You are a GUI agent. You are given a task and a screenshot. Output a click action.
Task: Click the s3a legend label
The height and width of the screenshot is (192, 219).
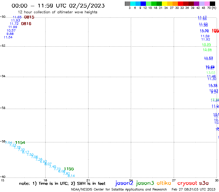tap(204, 183)
